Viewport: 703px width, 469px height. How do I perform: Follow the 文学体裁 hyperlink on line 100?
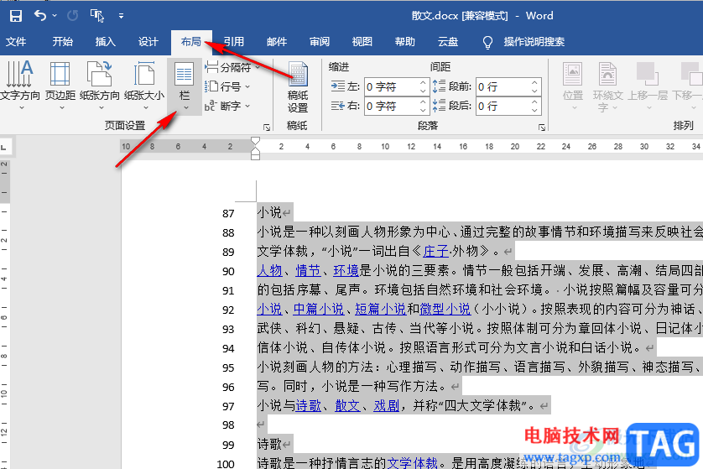point(413,463)
